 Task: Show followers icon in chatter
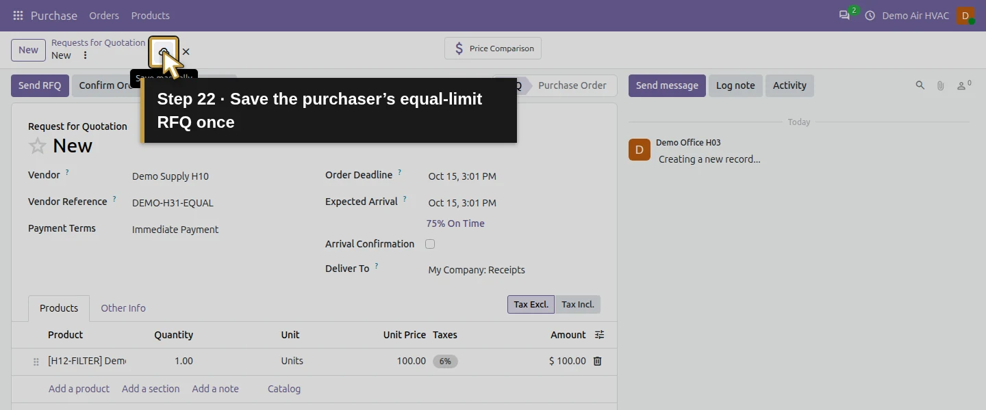pyautogui.click(x=964, y=85)
